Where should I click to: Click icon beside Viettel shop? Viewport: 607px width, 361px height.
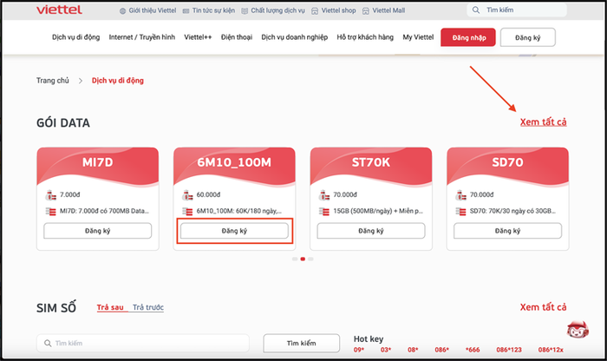[x=317, y=11]
